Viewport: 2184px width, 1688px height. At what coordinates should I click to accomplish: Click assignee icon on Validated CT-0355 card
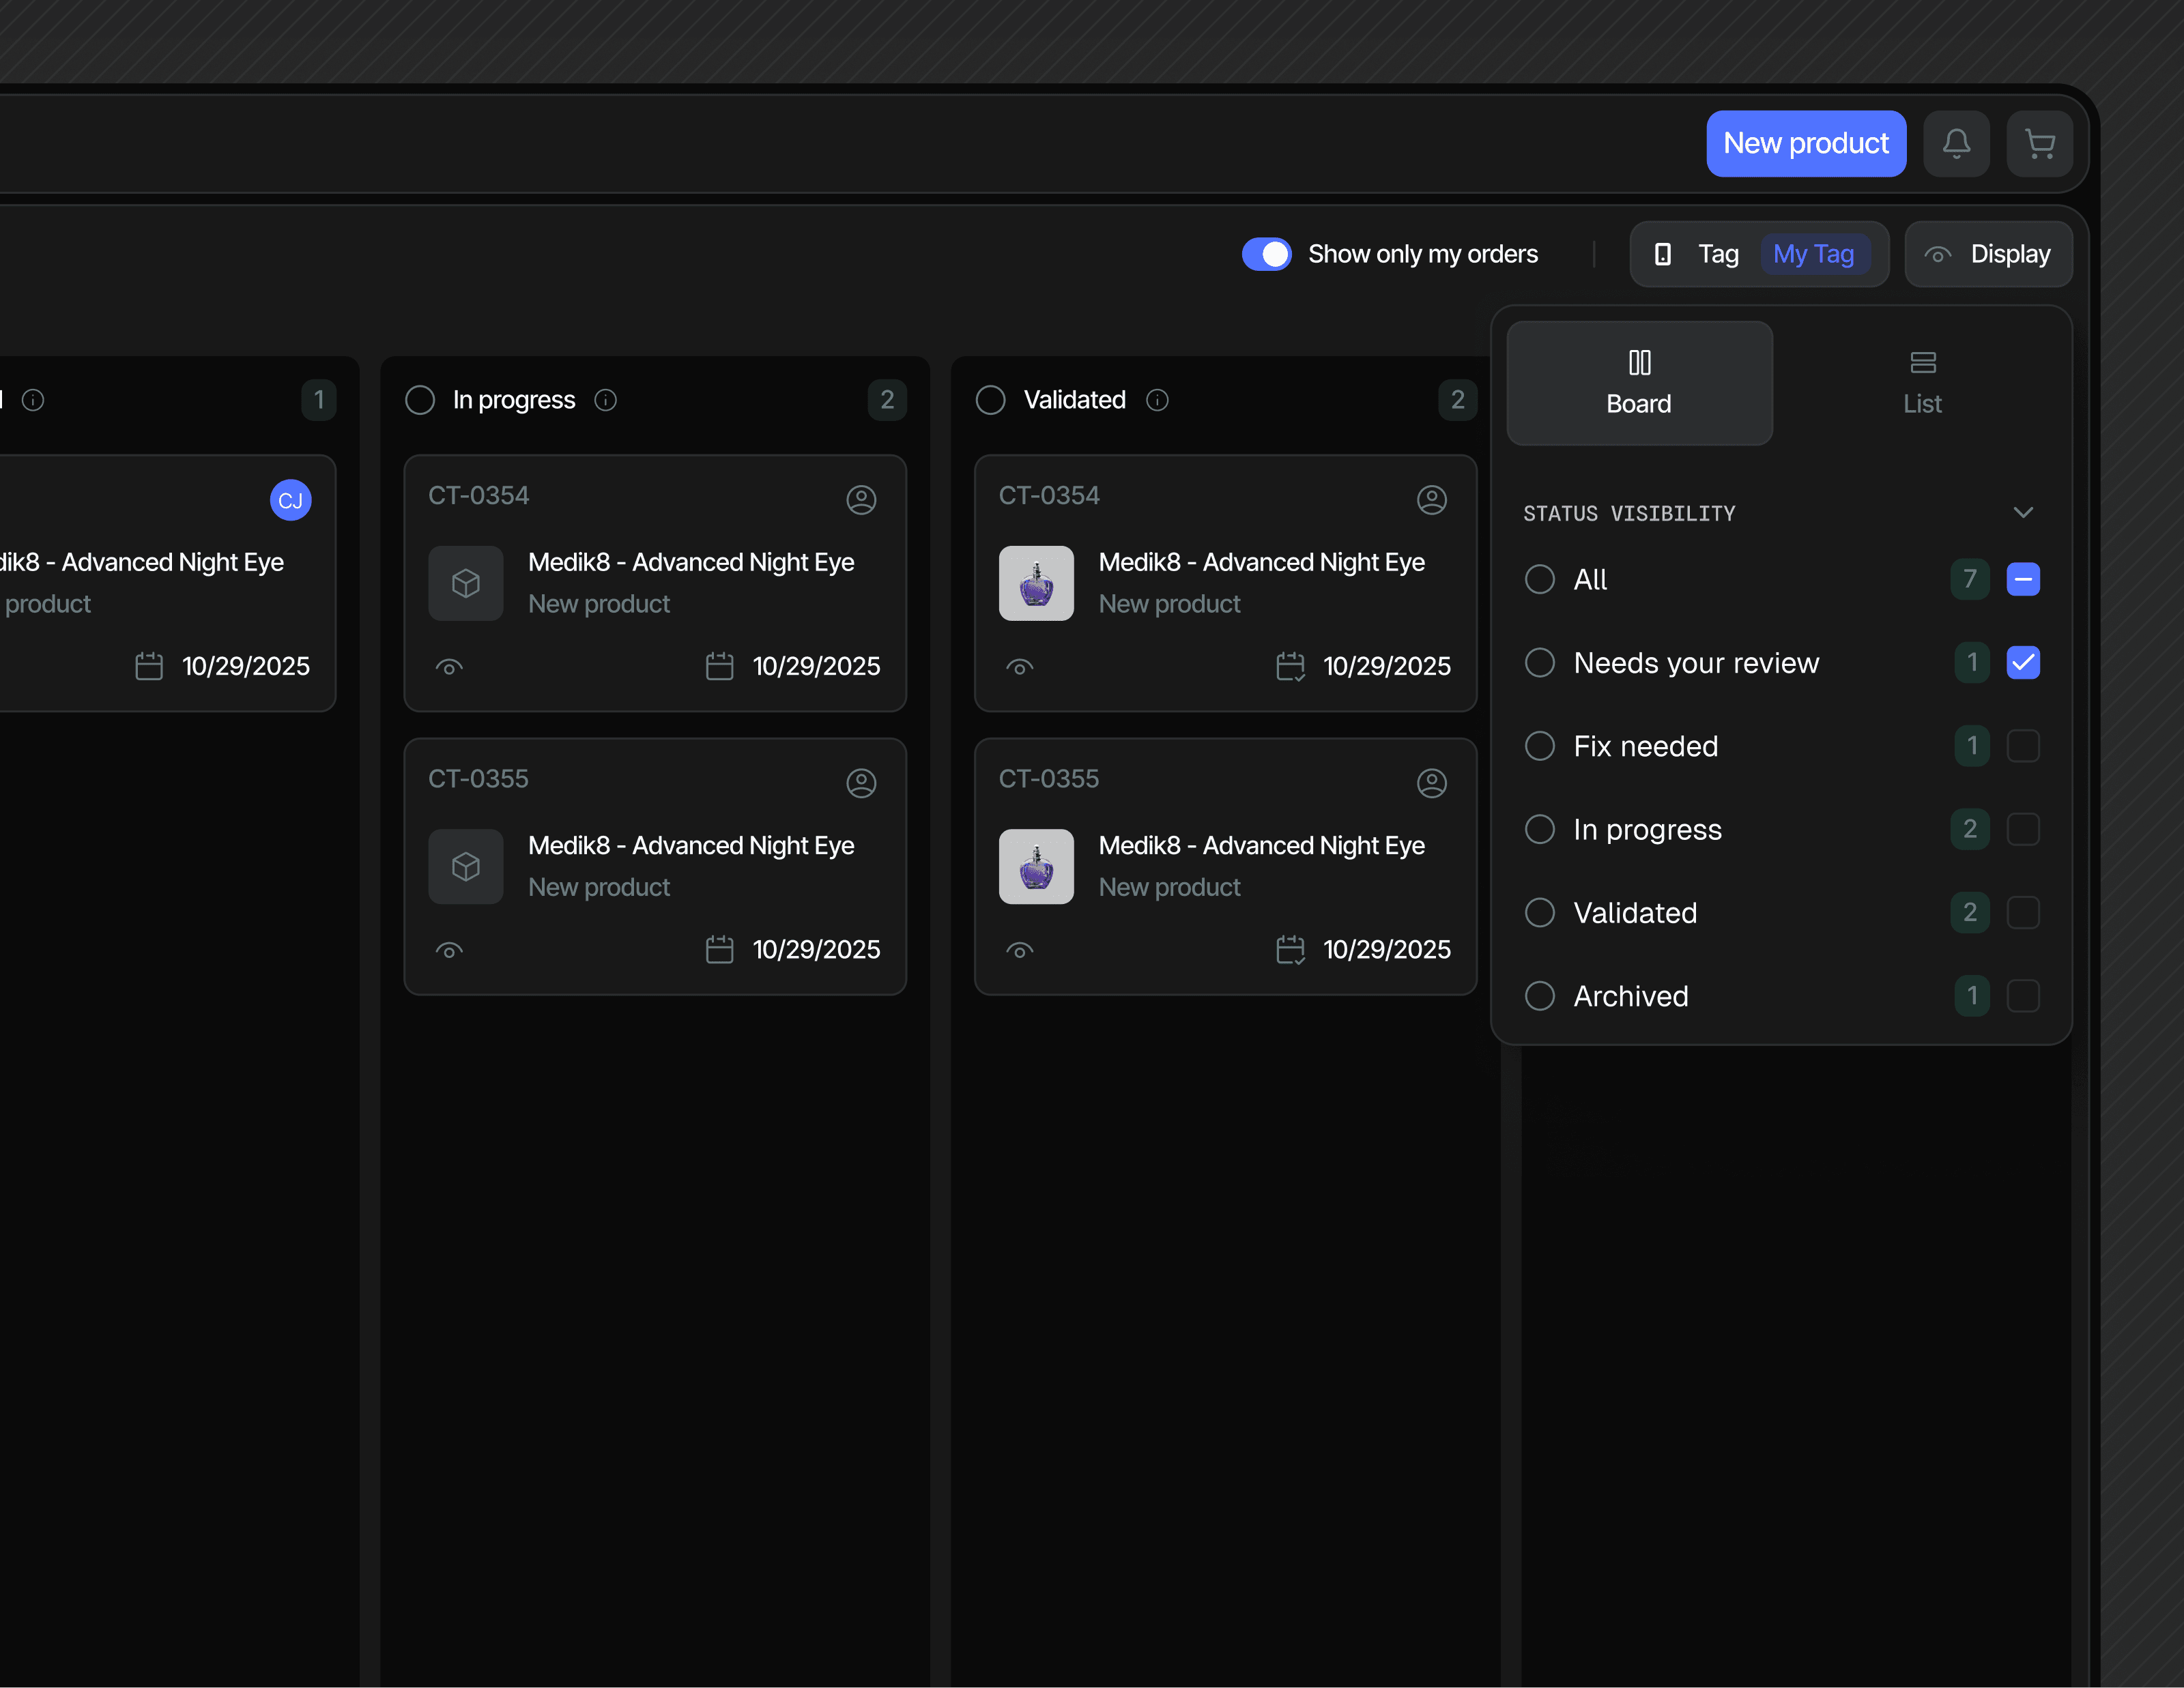coord(1431,783)
